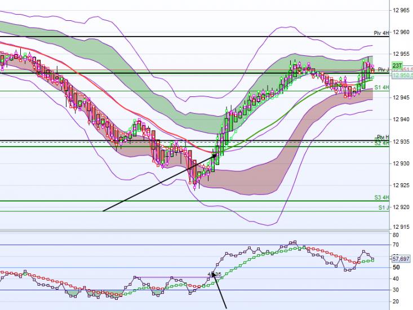Click the 12 925 price axis label

coord(401,185)
